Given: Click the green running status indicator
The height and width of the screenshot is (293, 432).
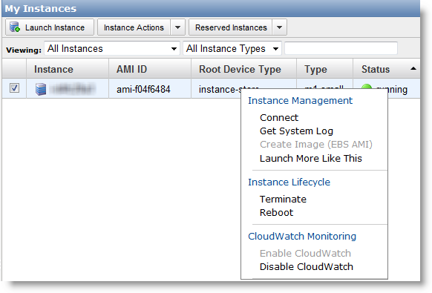Looking at the screenshot, I should (366, 87).
